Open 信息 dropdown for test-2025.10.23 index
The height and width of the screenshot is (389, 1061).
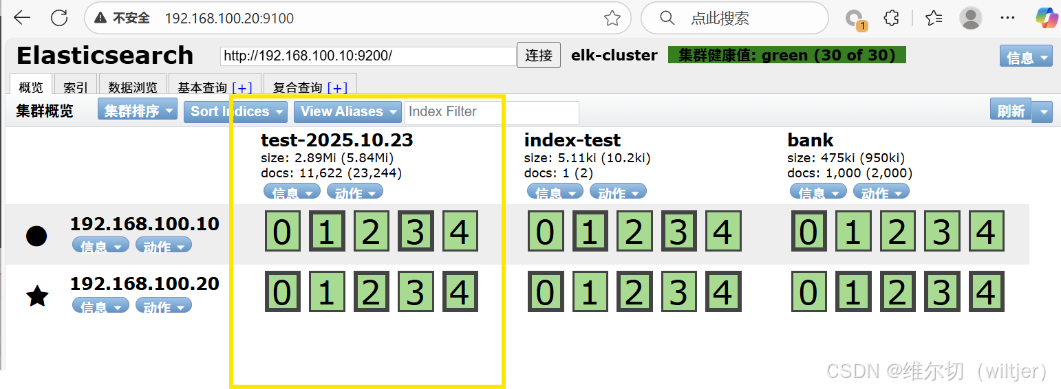[x=292, y=192]
